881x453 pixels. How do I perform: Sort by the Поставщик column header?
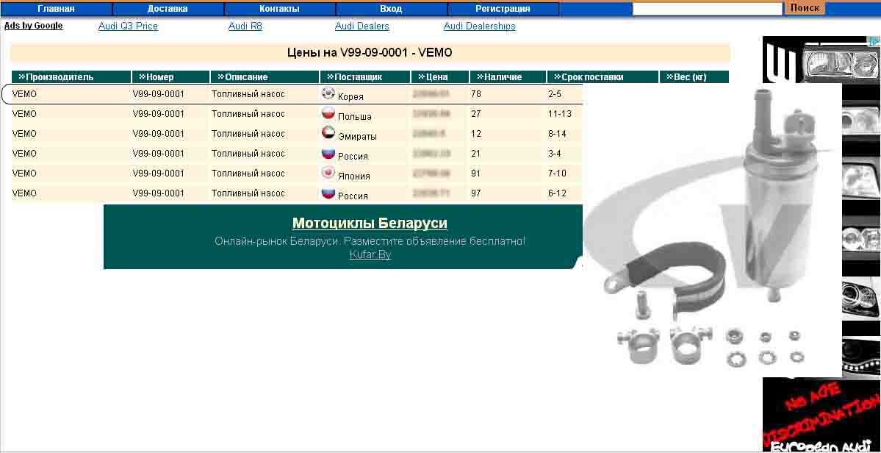coord(365,77)
